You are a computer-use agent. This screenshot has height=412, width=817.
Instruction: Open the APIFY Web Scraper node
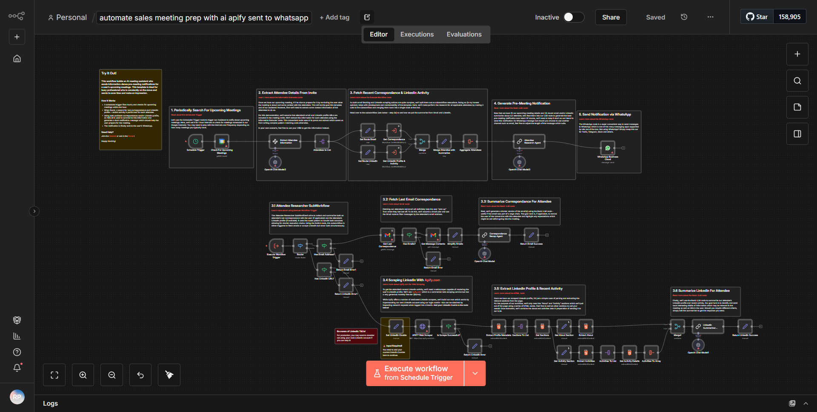coord(422,327)
